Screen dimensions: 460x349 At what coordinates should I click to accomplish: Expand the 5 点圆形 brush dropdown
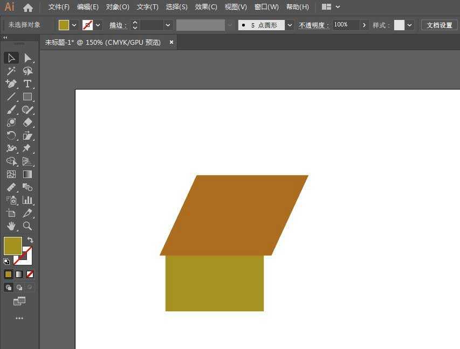pos(290,25)
